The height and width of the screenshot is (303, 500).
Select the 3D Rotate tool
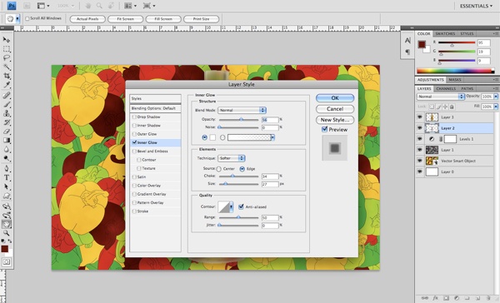pyautogui.click(x=7, y=206)
